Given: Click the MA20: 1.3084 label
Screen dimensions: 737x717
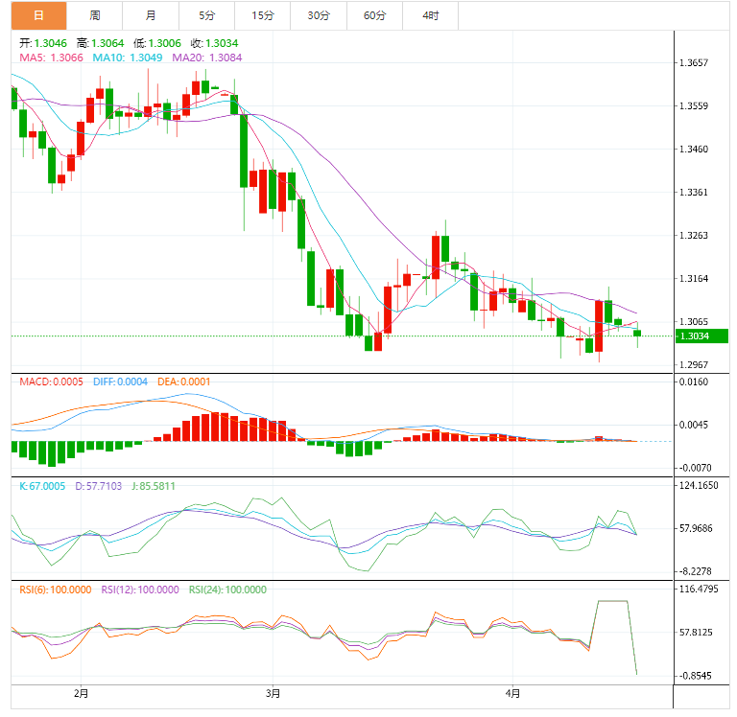Looking at the screenshot, I should point(207,58).
